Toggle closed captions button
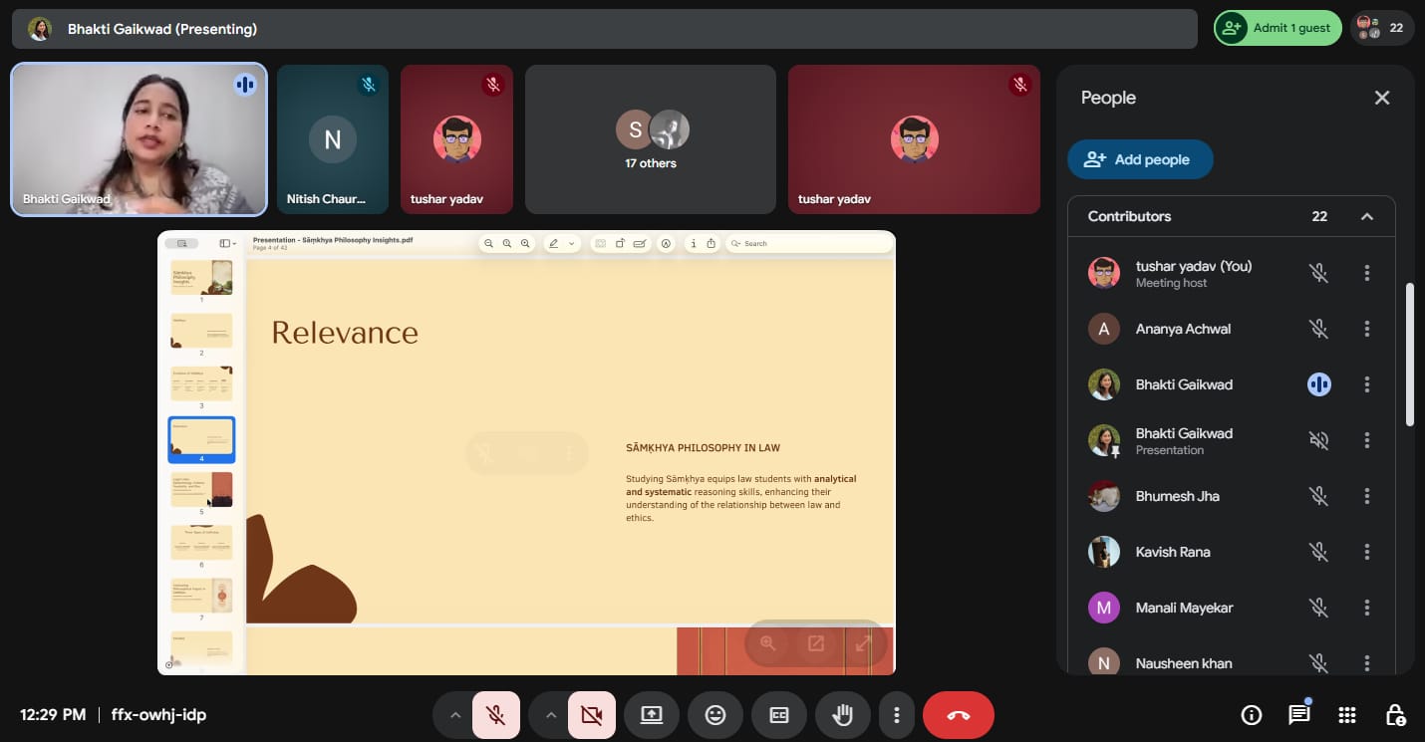The height and width of the screenshot is (742, 1425). coord(779,715)
